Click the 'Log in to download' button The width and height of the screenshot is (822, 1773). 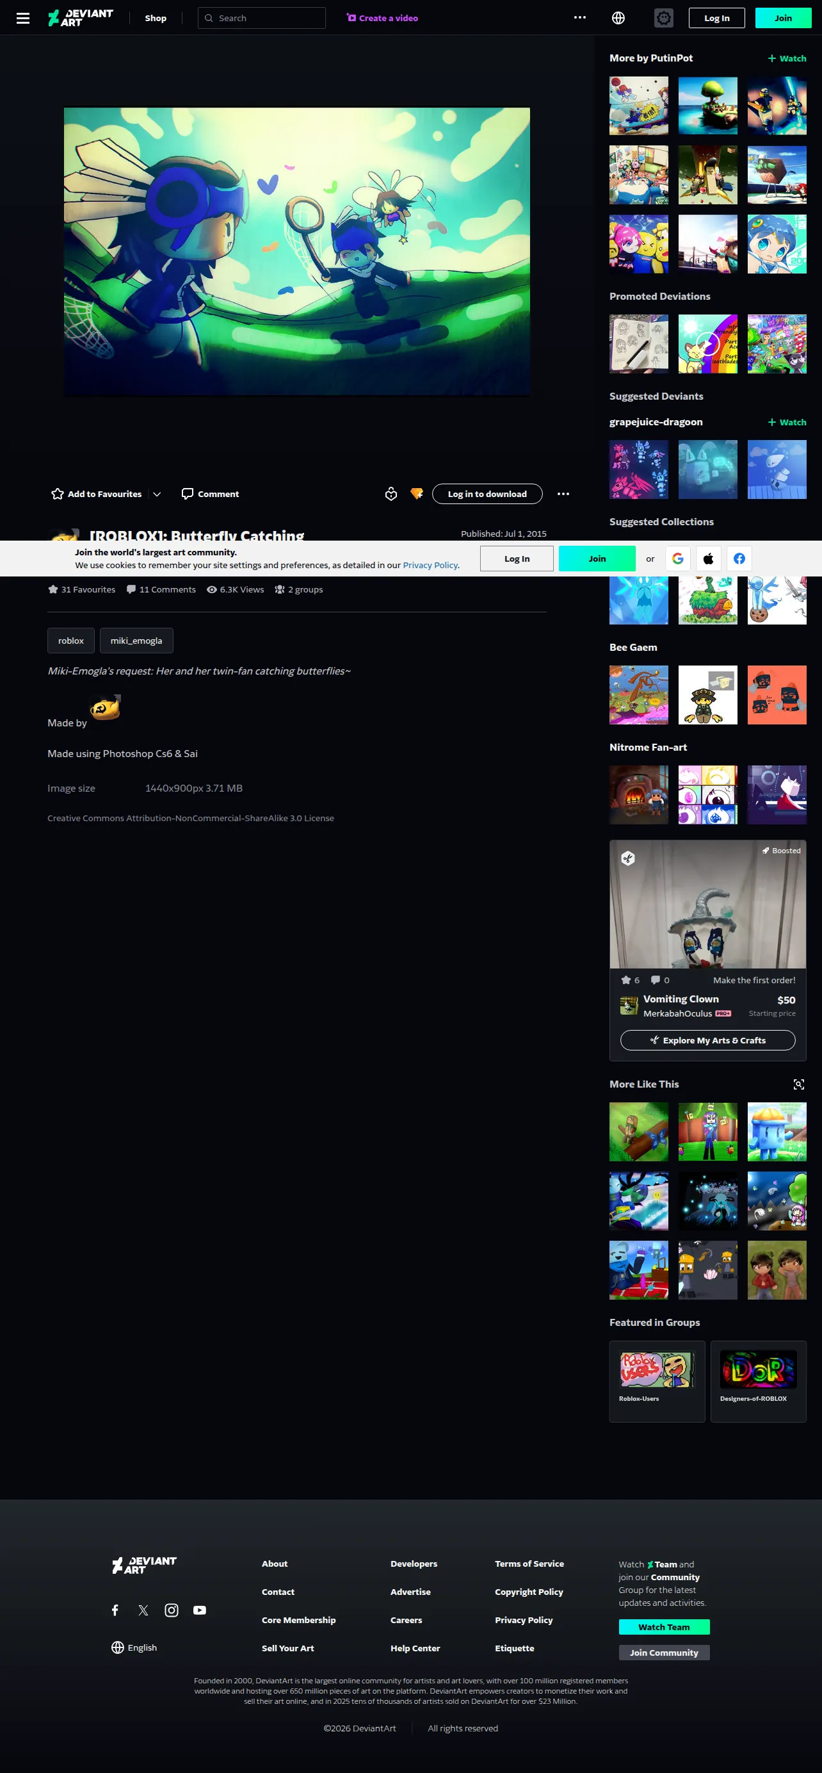tap(487, 493)
